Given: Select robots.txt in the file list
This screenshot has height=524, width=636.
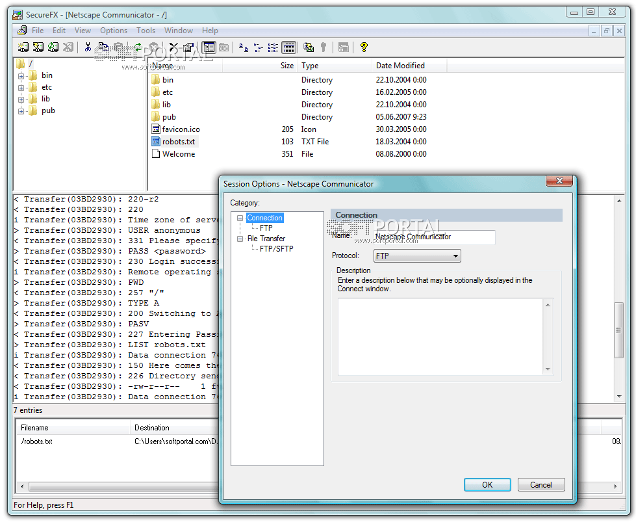Looking at the screenshot, I should pos(179,142).
